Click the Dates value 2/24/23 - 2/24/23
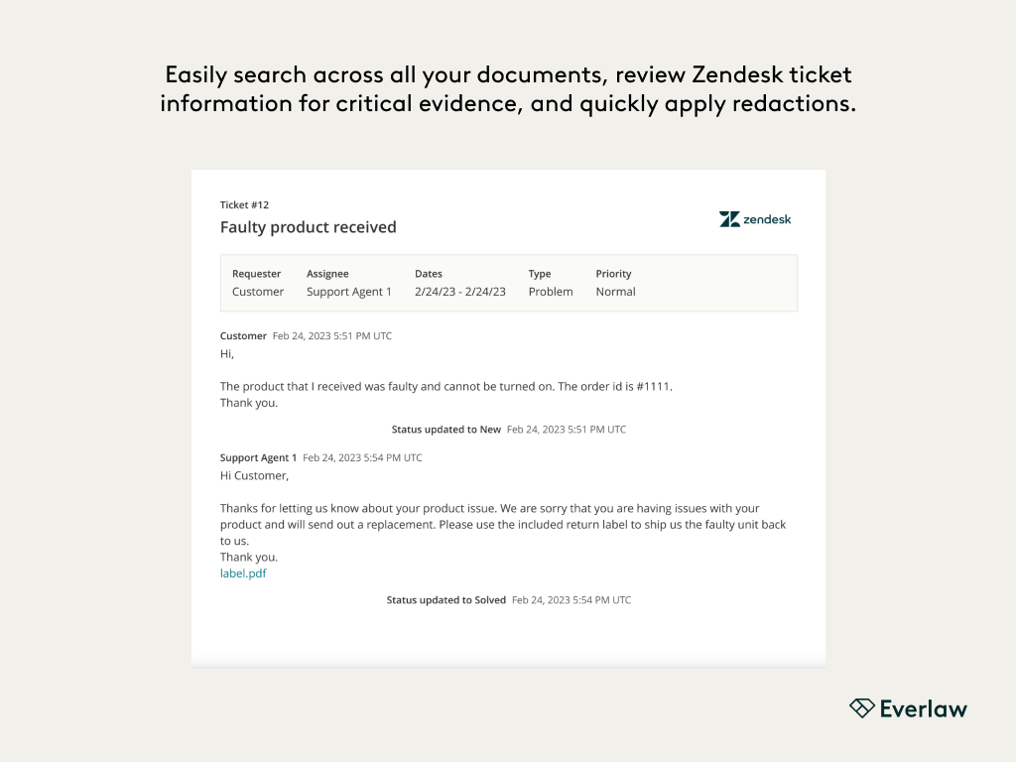The width and height of the screenshot is (1016, 762). coord(460,292)
